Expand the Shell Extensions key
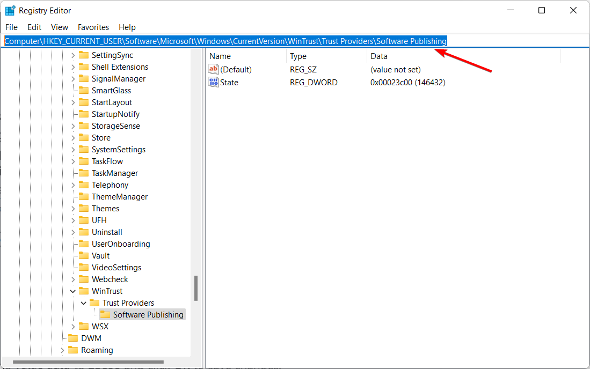 point(73,67)
